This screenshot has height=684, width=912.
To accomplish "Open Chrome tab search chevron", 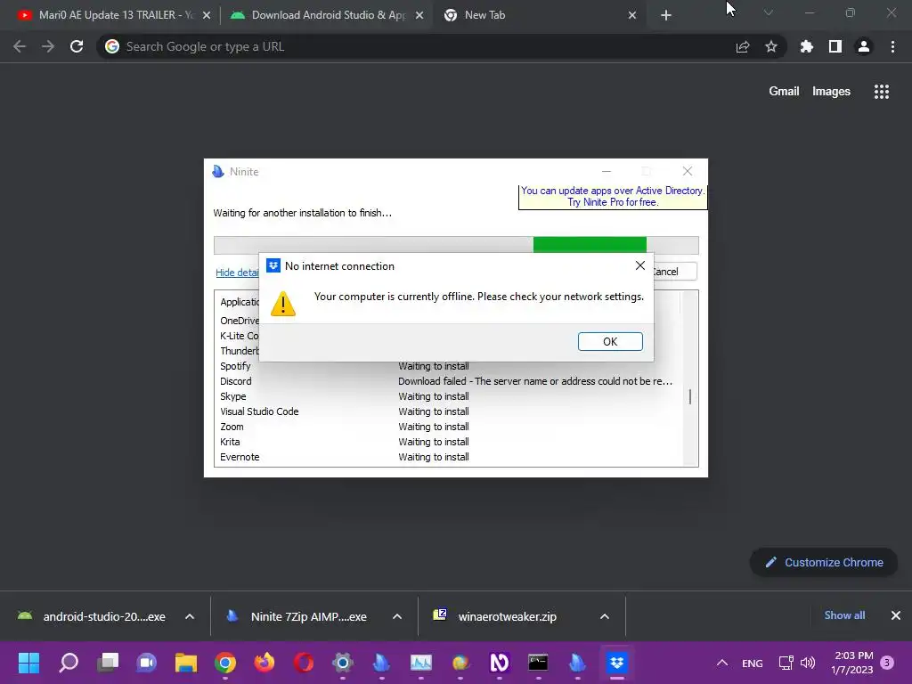I will (x=769, y=12).
